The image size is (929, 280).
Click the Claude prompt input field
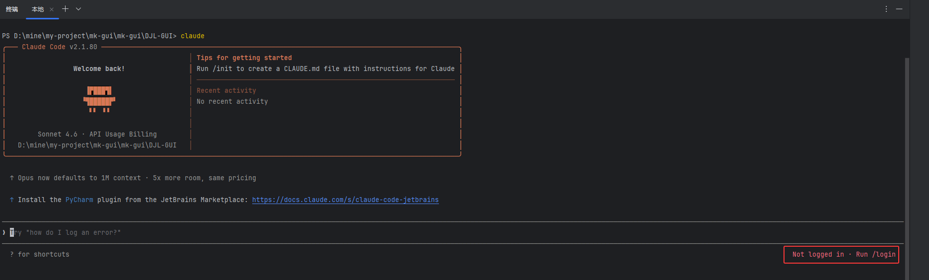pos(453,232)
